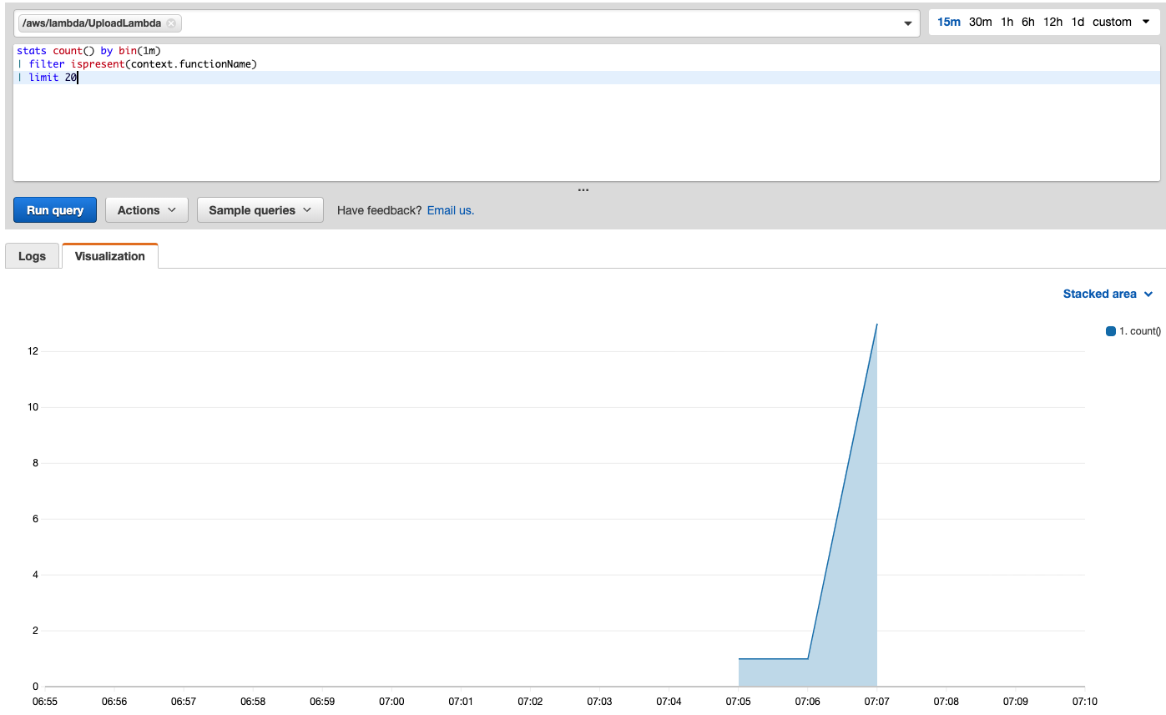Choose the 6h time range
1166x715 pixels.
tap(1028, 23)
